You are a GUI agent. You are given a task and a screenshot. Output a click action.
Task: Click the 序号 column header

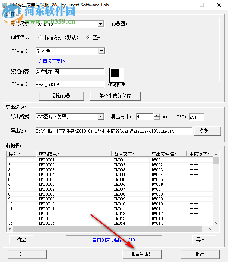point(21,154)
